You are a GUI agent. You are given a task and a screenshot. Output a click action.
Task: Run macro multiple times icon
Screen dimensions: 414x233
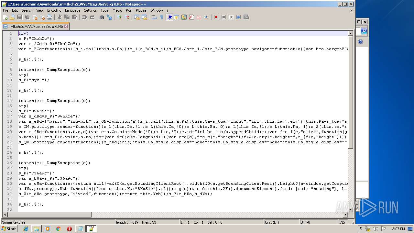[238, 17]
